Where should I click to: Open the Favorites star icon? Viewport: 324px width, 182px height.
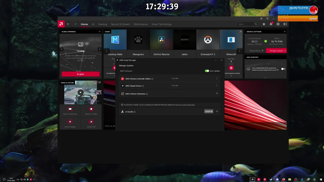pyautogui.click(x=264, y=24)
